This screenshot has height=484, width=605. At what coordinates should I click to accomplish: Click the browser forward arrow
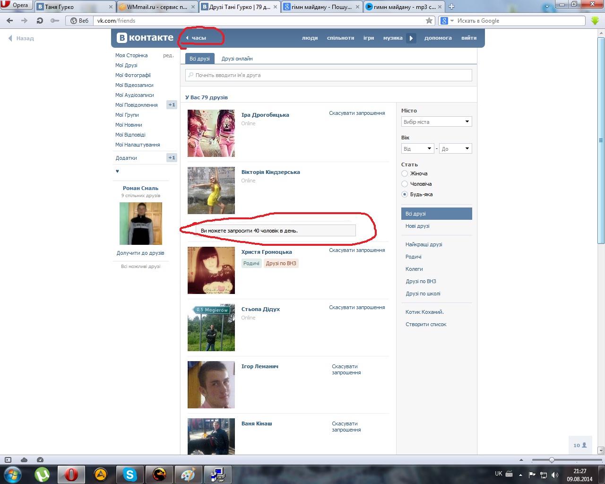(x=25, y=21)
